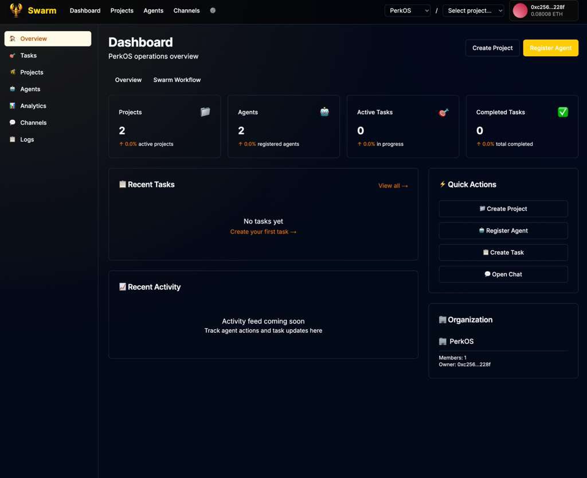Click the green checkmark on Completed Tasks card
The image size is (587, 478).
tap(563, 112)
